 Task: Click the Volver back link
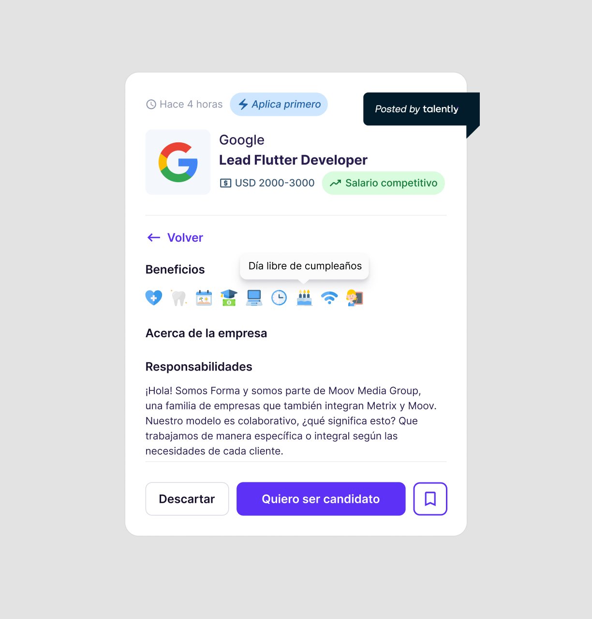(175, 237)
